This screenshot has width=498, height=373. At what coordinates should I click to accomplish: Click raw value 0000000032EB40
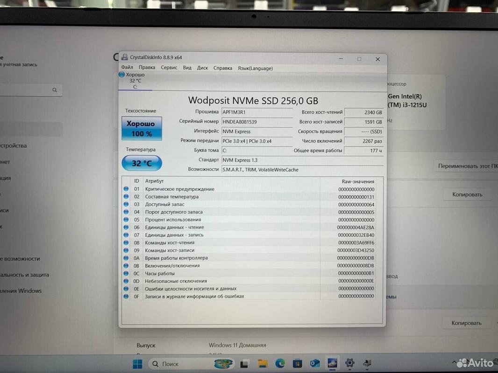(356, 235)
